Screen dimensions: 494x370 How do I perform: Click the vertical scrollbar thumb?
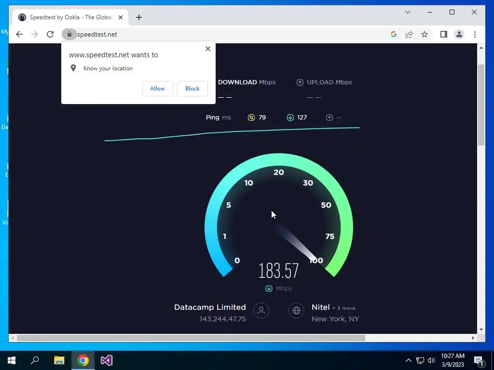click(x=481, y=105)
